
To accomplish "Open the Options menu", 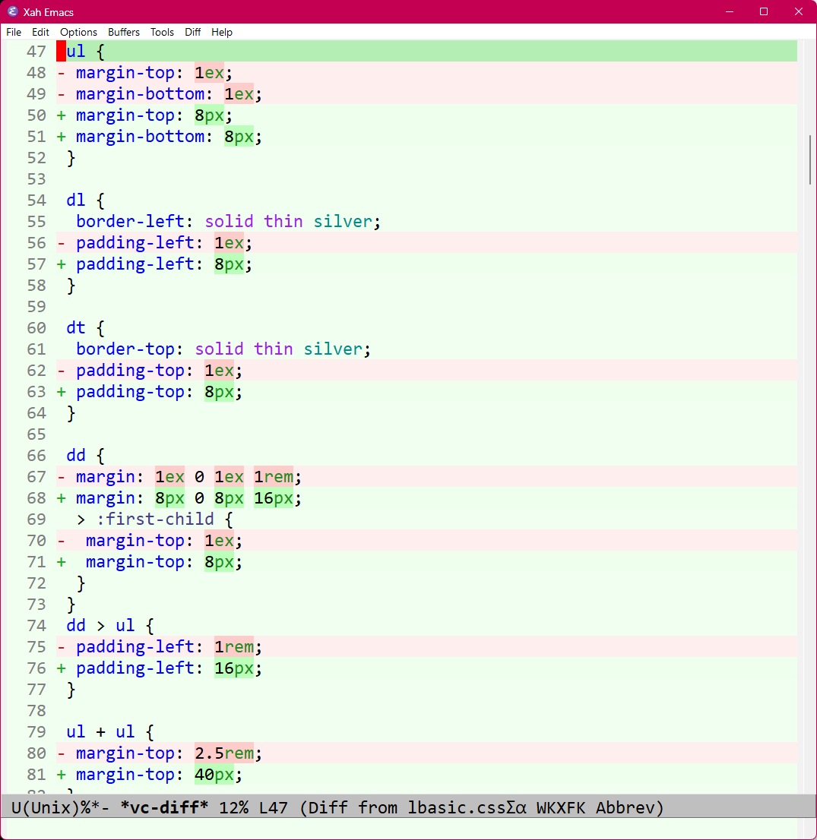I will (x=78, y=32).
